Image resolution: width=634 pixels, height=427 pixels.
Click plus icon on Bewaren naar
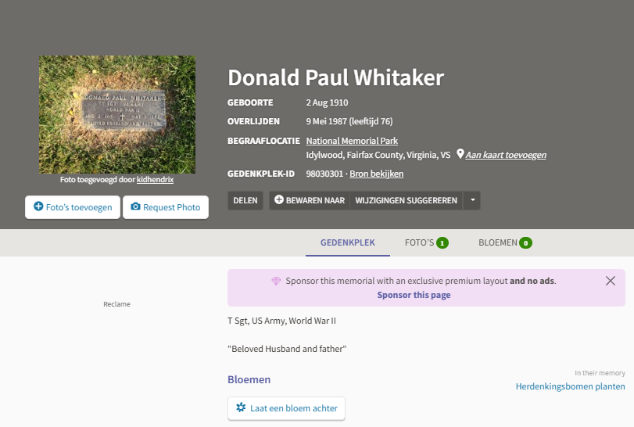point(278,199)
